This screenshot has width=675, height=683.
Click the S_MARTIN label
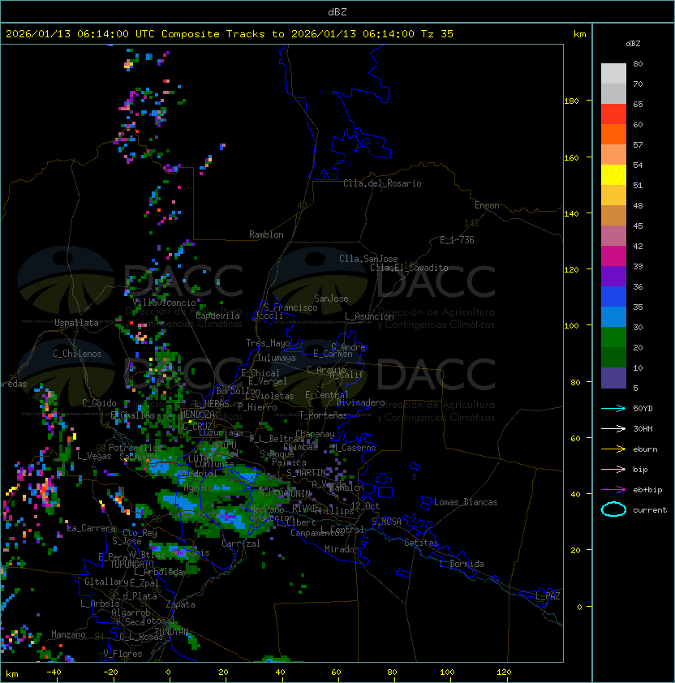point(306,473)
